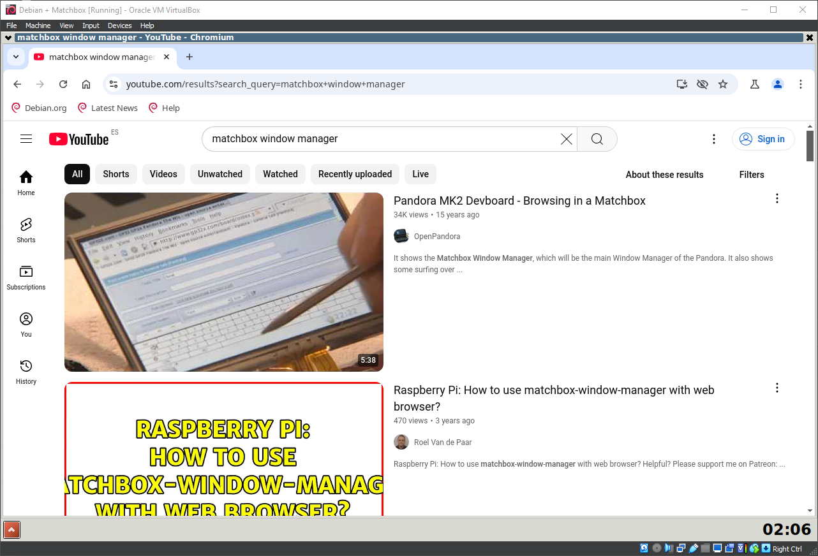Open the Filters panel on YouTube

pos(751,174)
